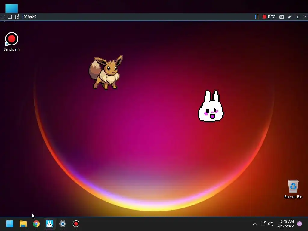
Task: Start recording with the REC button
Action: [x=269, y=17]
